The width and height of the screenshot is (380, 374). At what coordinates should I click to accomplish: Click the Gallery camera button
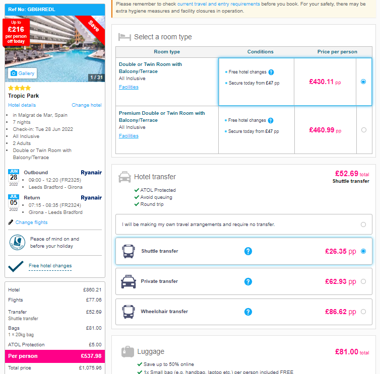click(22, 73)
